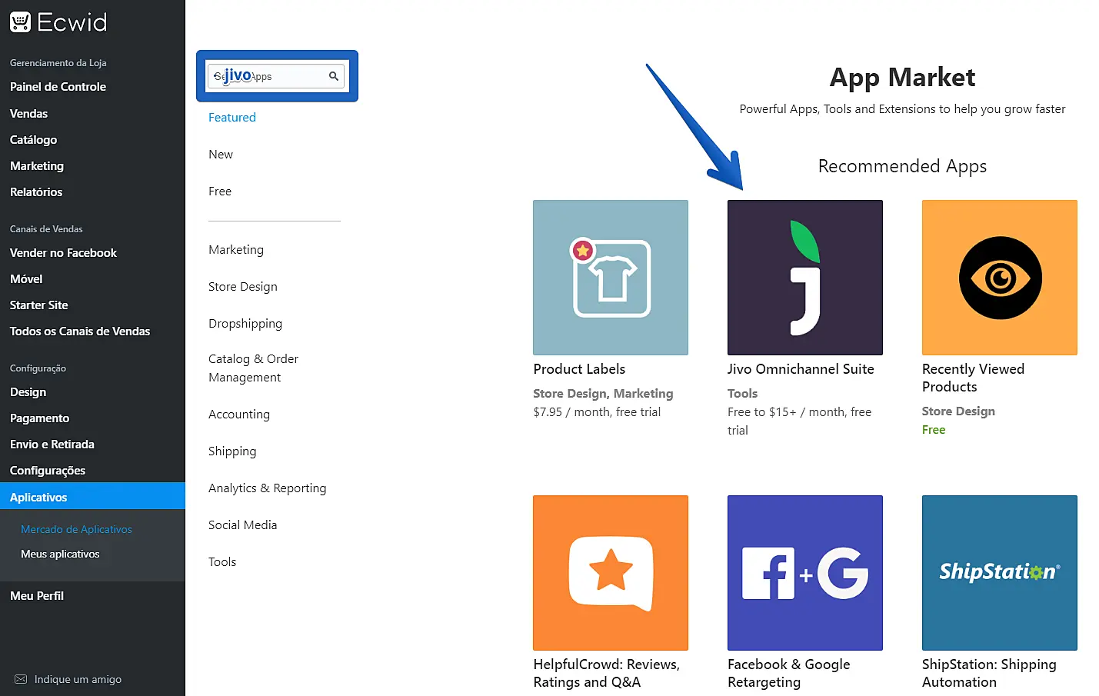Open the Configurações menu item
Screen dimensions: 1099x696
tap(48, 471)
